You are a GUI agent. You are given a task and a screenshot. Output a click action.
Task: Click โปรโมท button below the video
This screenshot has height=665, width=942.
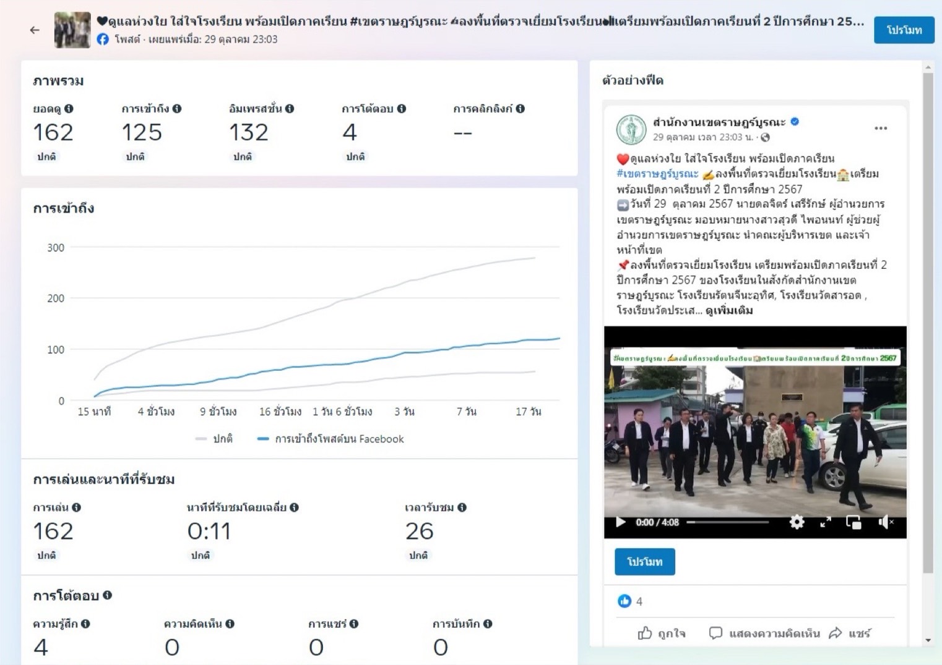644,561
